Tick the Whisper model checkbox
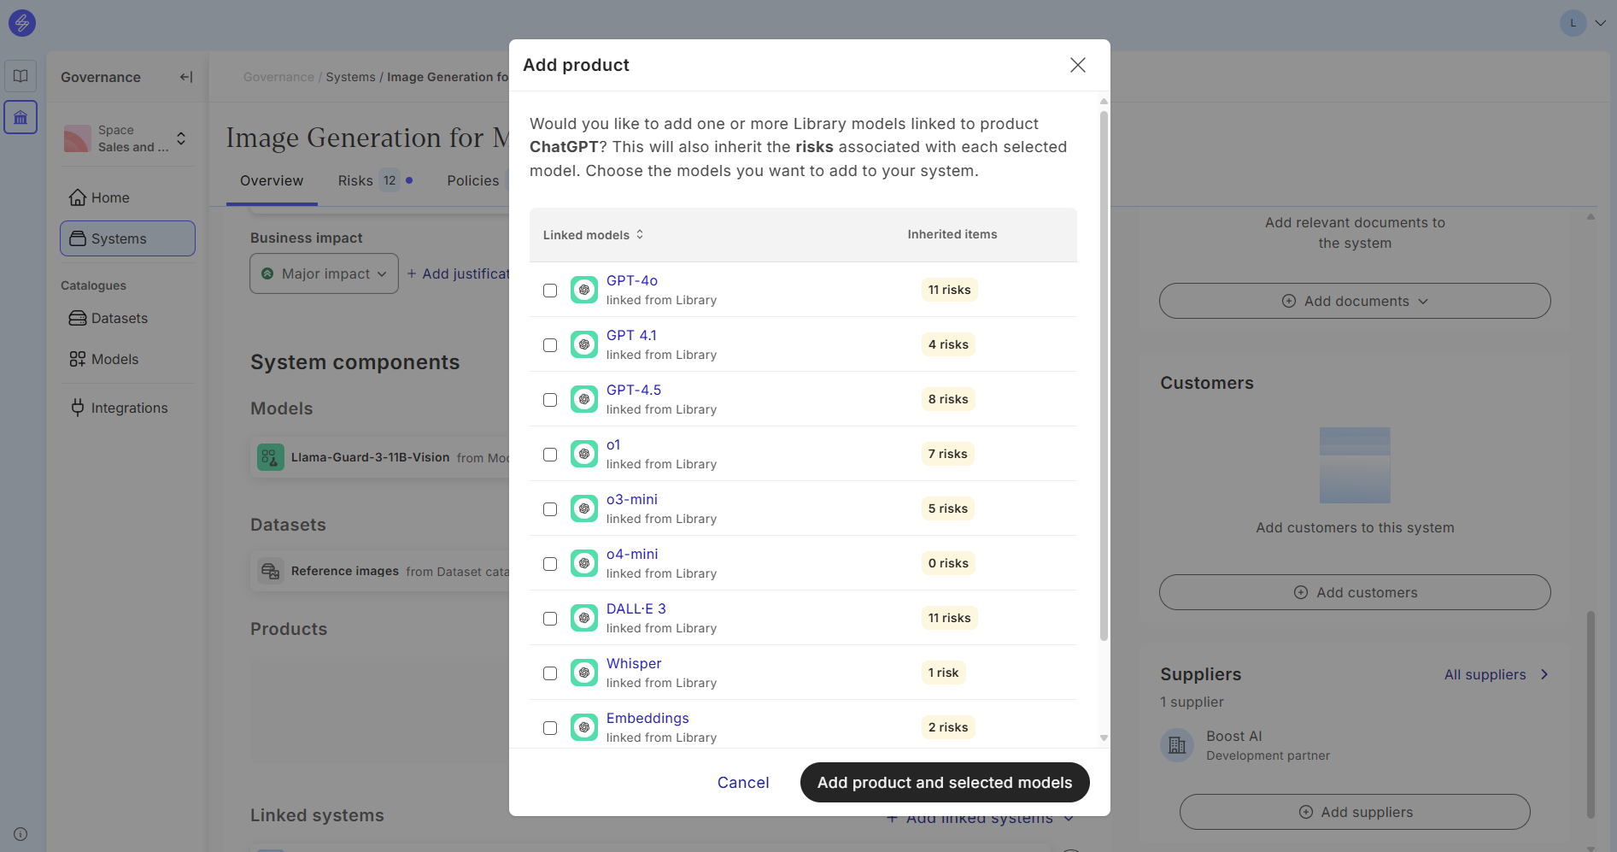 [x=550, y=673]
